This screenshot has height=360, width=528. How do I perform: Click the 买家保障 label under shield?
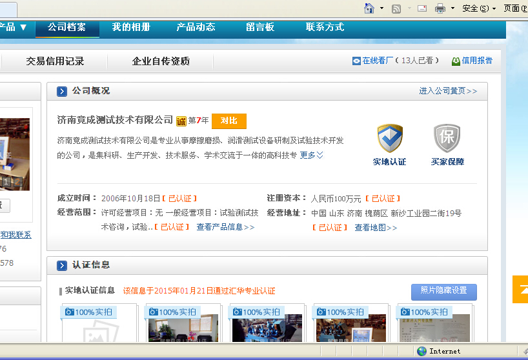tap(447, 162)
